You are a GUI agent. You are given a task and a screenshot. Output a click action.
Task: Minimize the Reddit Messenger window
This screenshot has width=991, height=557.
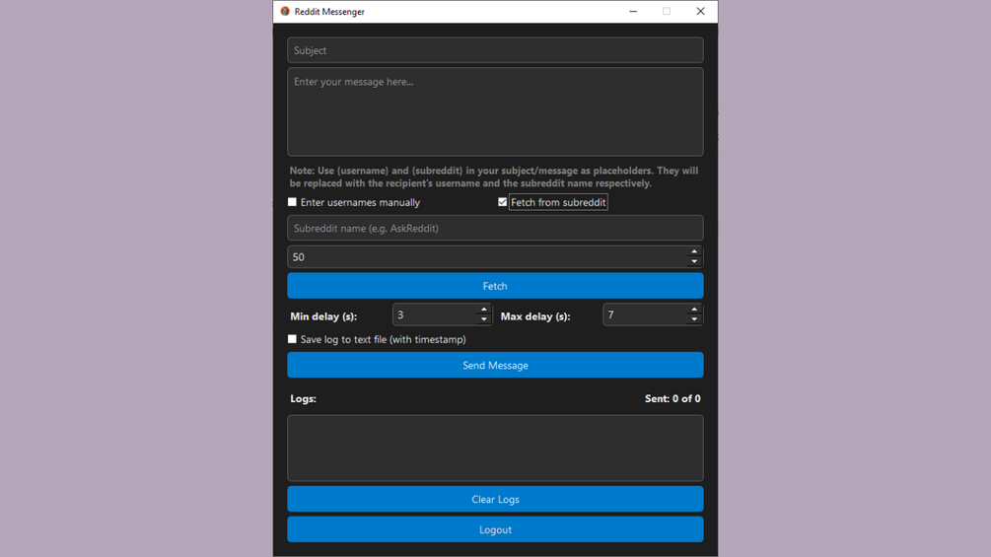(x=633, y=12)
